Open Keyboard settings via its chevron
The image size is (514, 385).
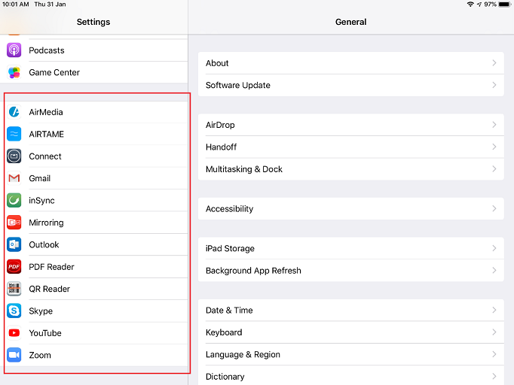pyautogui.click(x=494, y=332)
